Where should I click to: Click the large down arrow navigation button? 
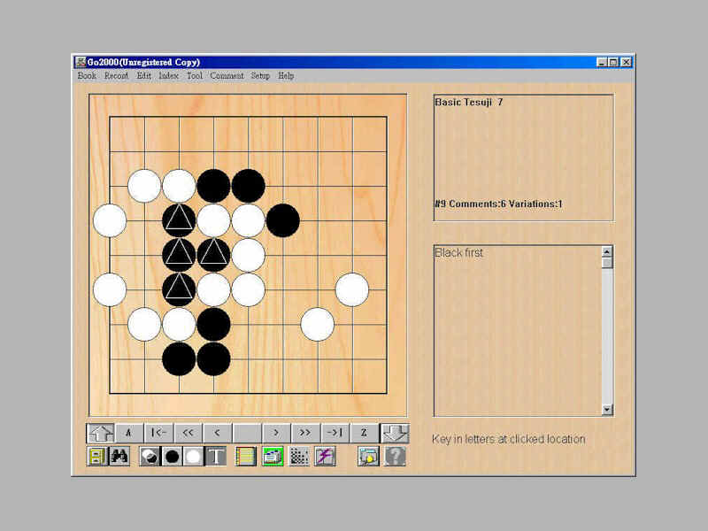395,433
